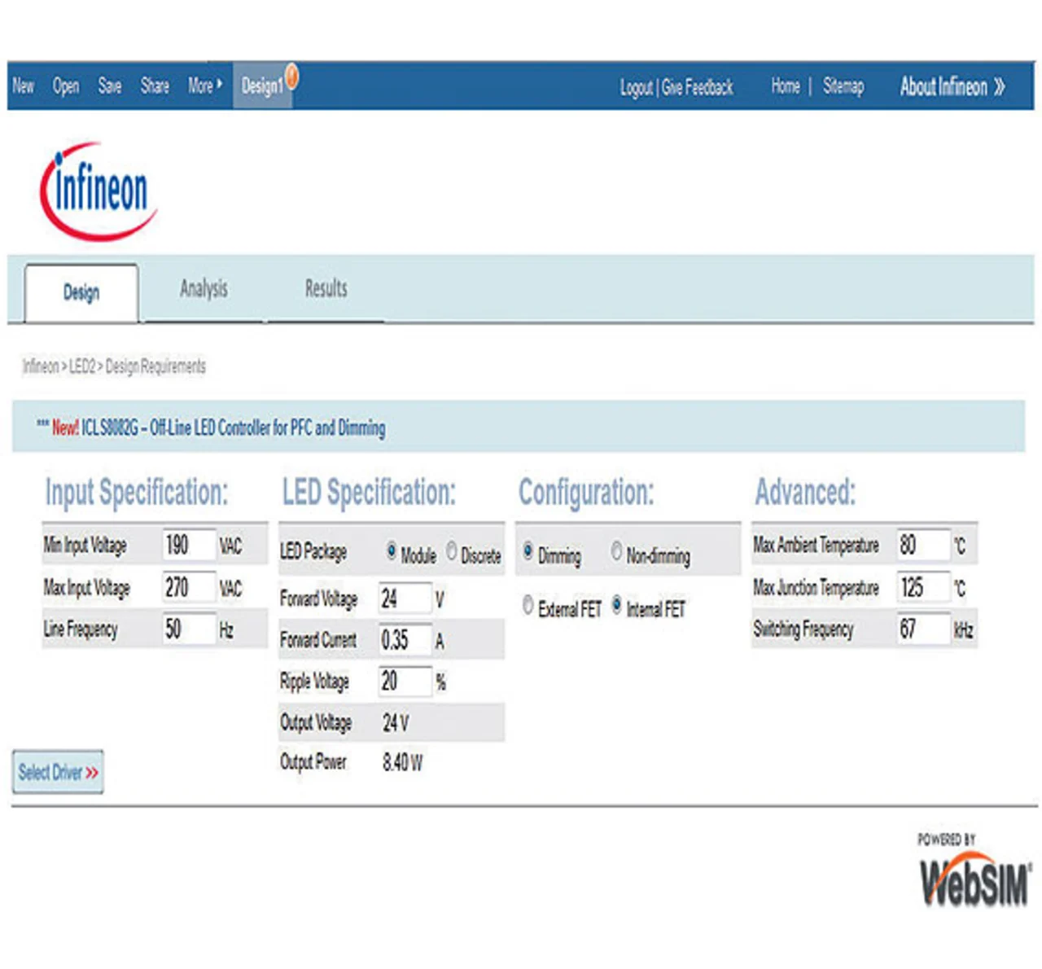
Task: Open the More dropdown menu
Action: 205,85
